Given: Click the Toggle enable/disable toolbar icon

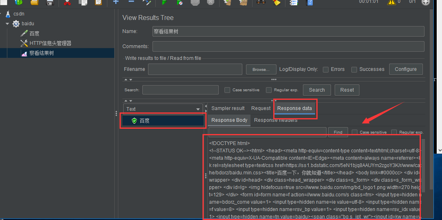Looking at the screenshot, I should (x=147, y=2).
